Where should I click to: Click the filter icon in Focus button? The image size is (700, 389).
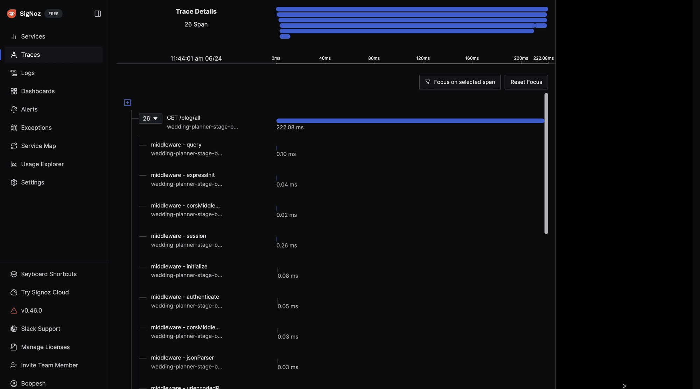tap(428, 82)
